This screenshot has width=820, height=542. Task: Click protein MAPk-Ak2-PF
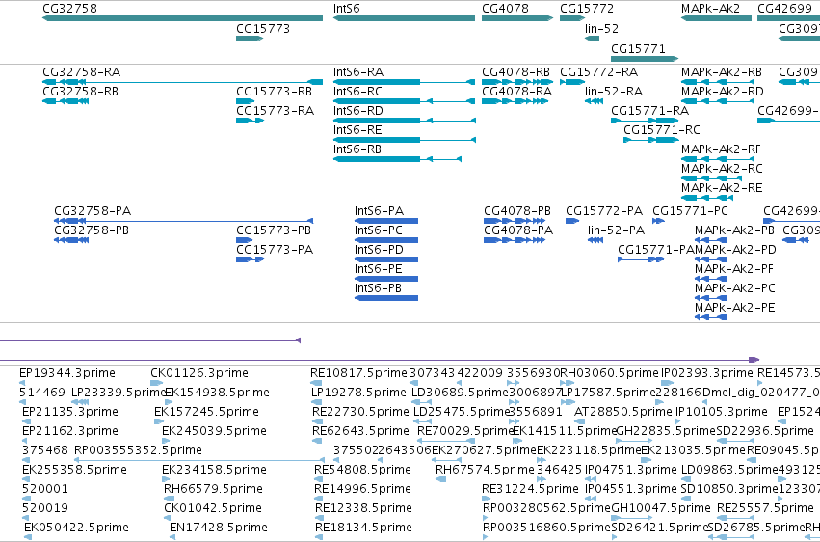point(711,279)
